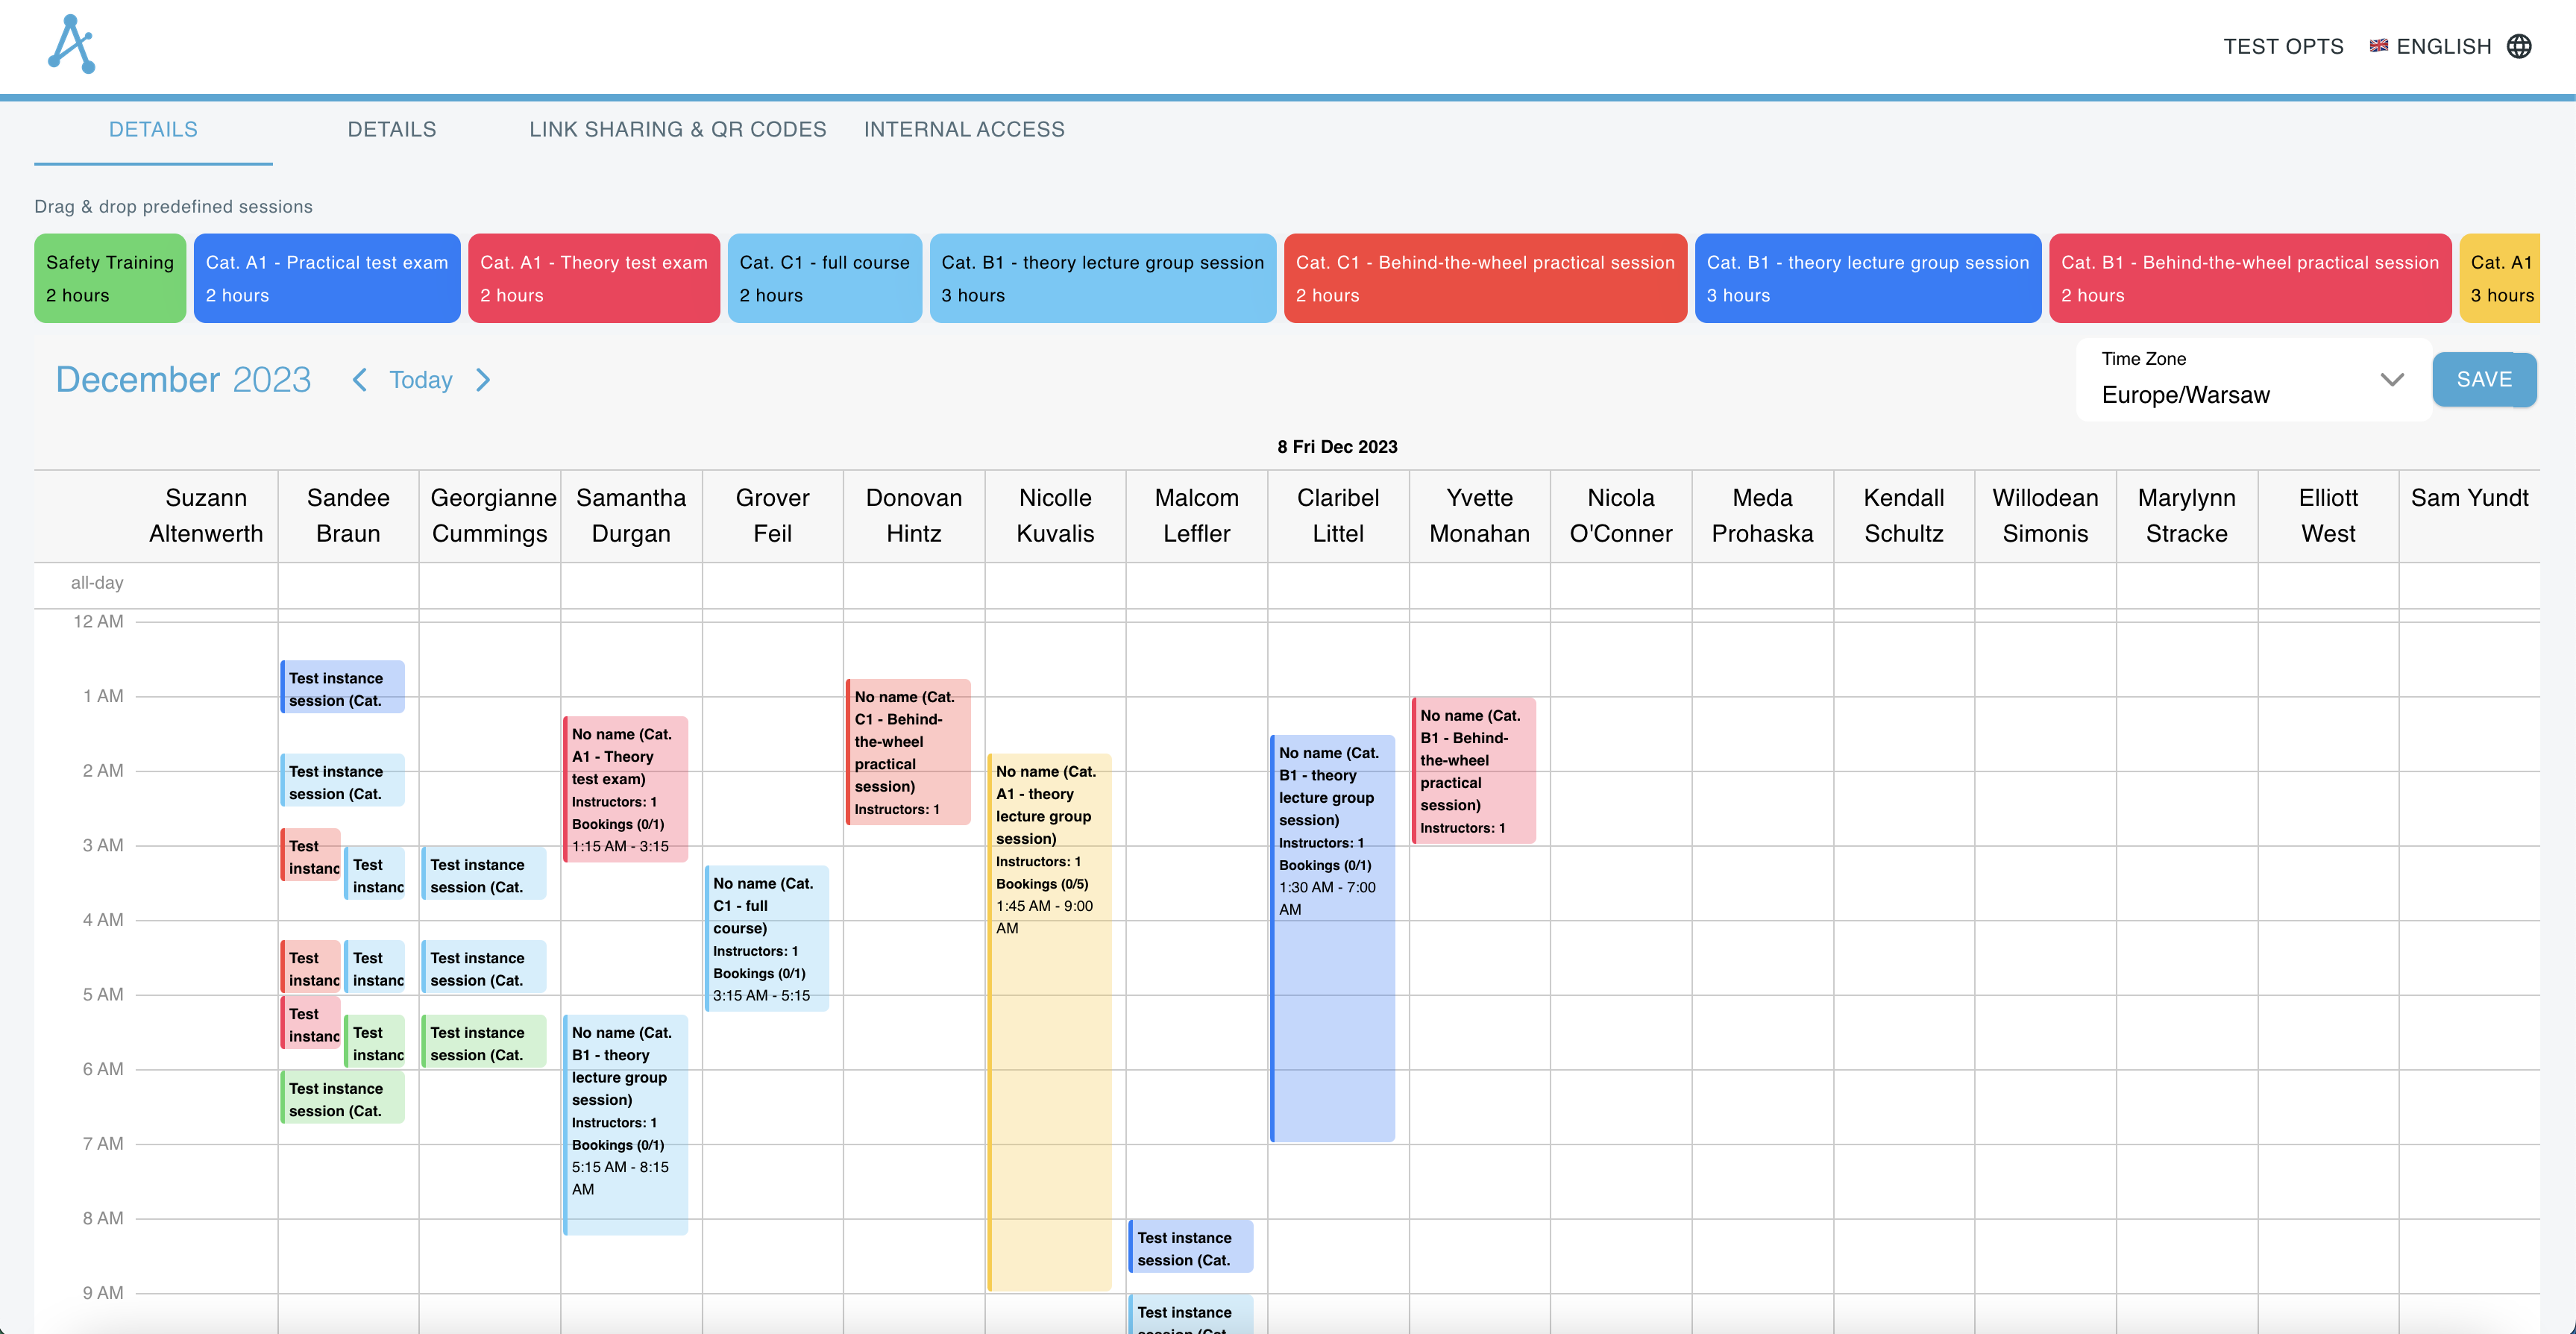The width and height of the screenshot is (2576, 1334).
Task: Click the blue app logo icon
Action: pos(71,44)
